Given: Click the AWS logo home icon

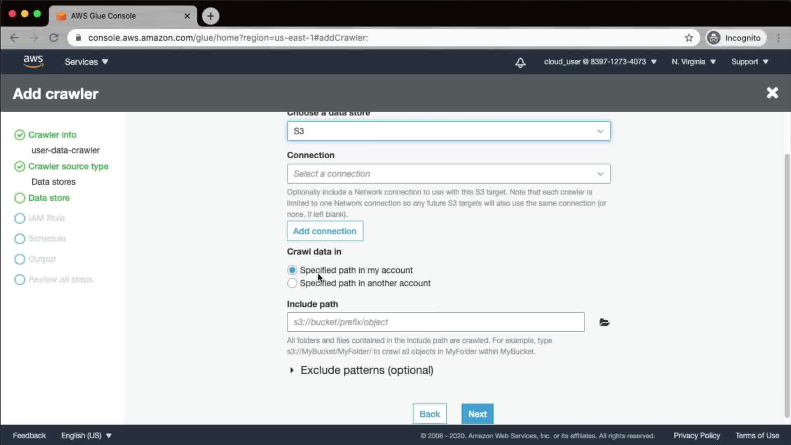Looking at the screenshot, I should (x=33, y=61).
